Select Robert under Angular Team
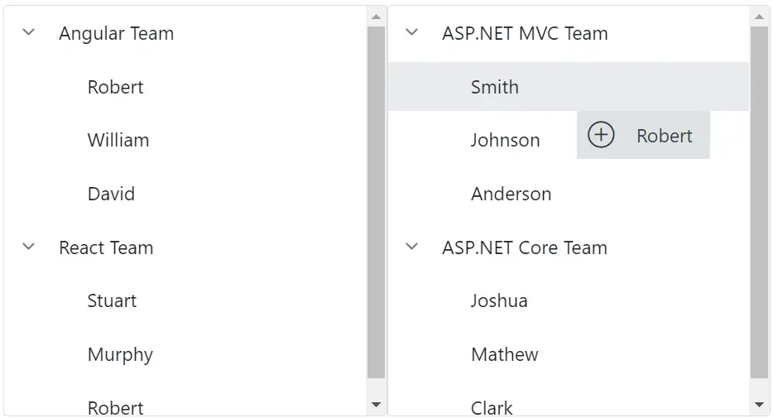The width and height of the screenshot is (773, 418). (115, 87)
